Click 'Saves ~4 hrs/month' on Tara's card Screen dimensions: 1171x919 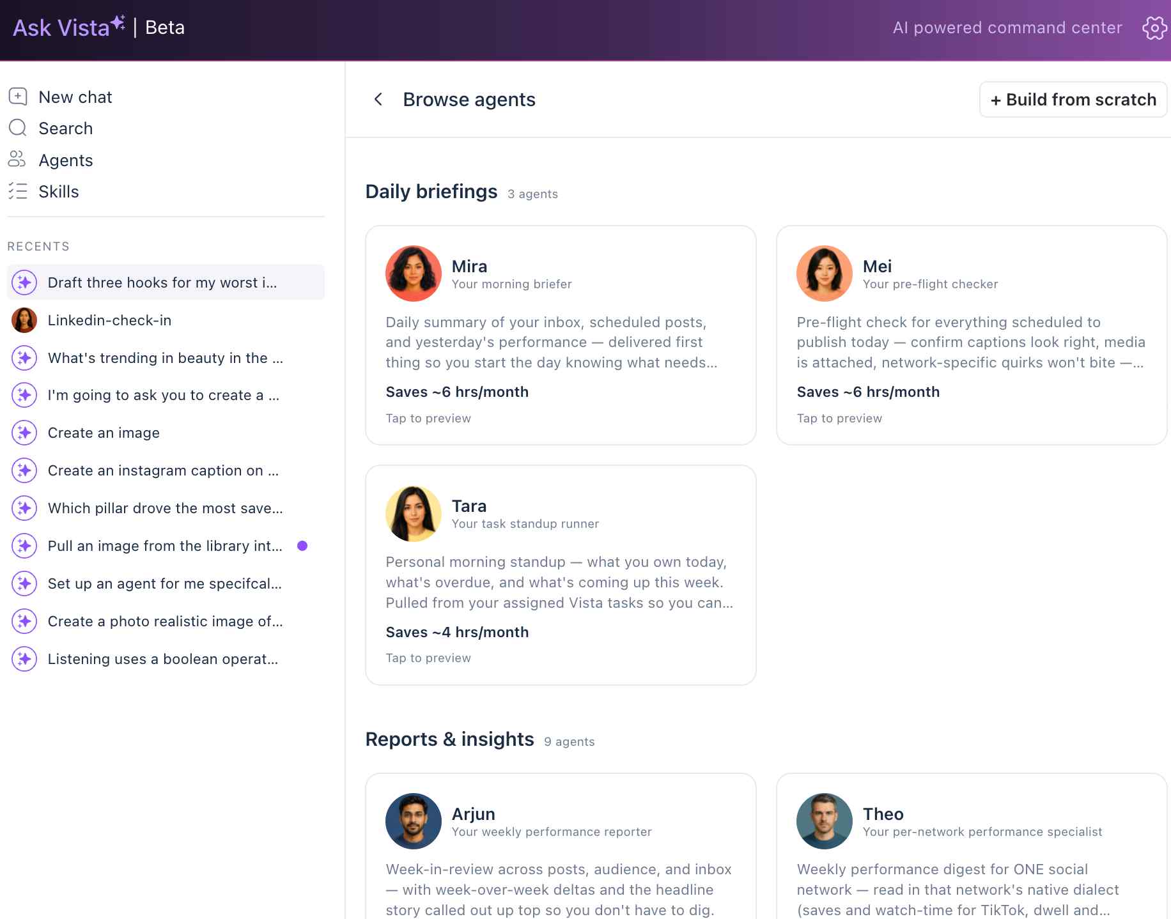coord(457,632)
